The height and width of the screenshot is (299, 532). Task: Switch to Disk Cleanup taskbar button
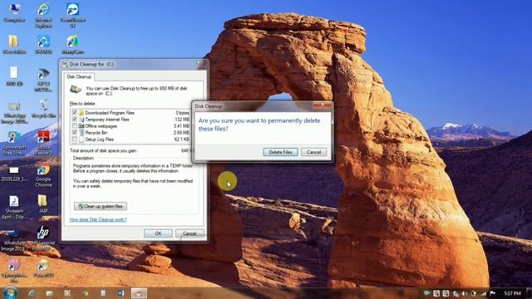(x=139, y=293)
